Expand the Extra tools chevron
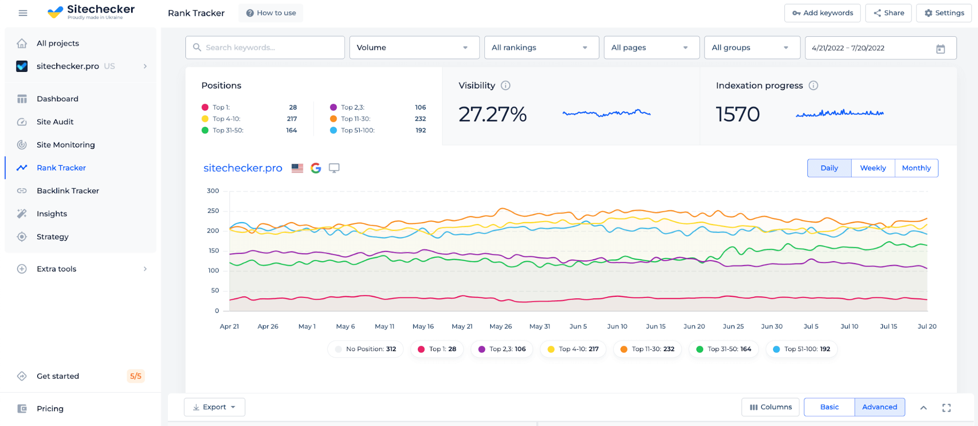This screenshot has height=426, width=978. (x=145, y=269)
